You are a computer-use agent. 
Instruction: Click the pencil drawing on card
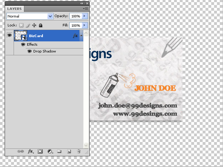click(x=172, y=47)
